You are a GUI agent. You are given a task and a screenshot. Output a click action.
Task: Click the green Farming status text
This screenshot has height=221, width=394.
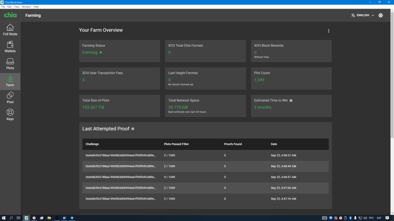point(90,52)
